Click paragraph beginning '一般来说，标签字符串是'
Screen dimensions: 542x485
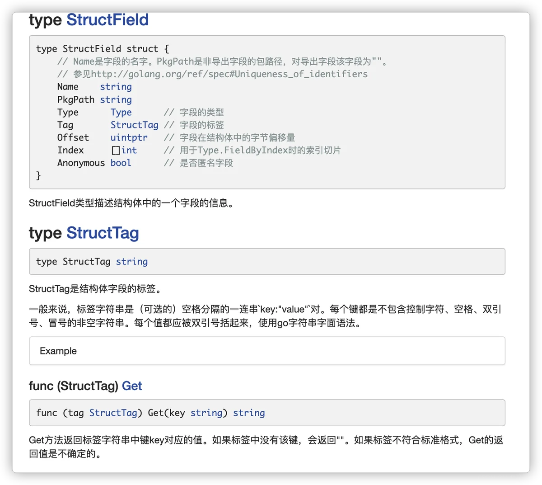(266, 316)
